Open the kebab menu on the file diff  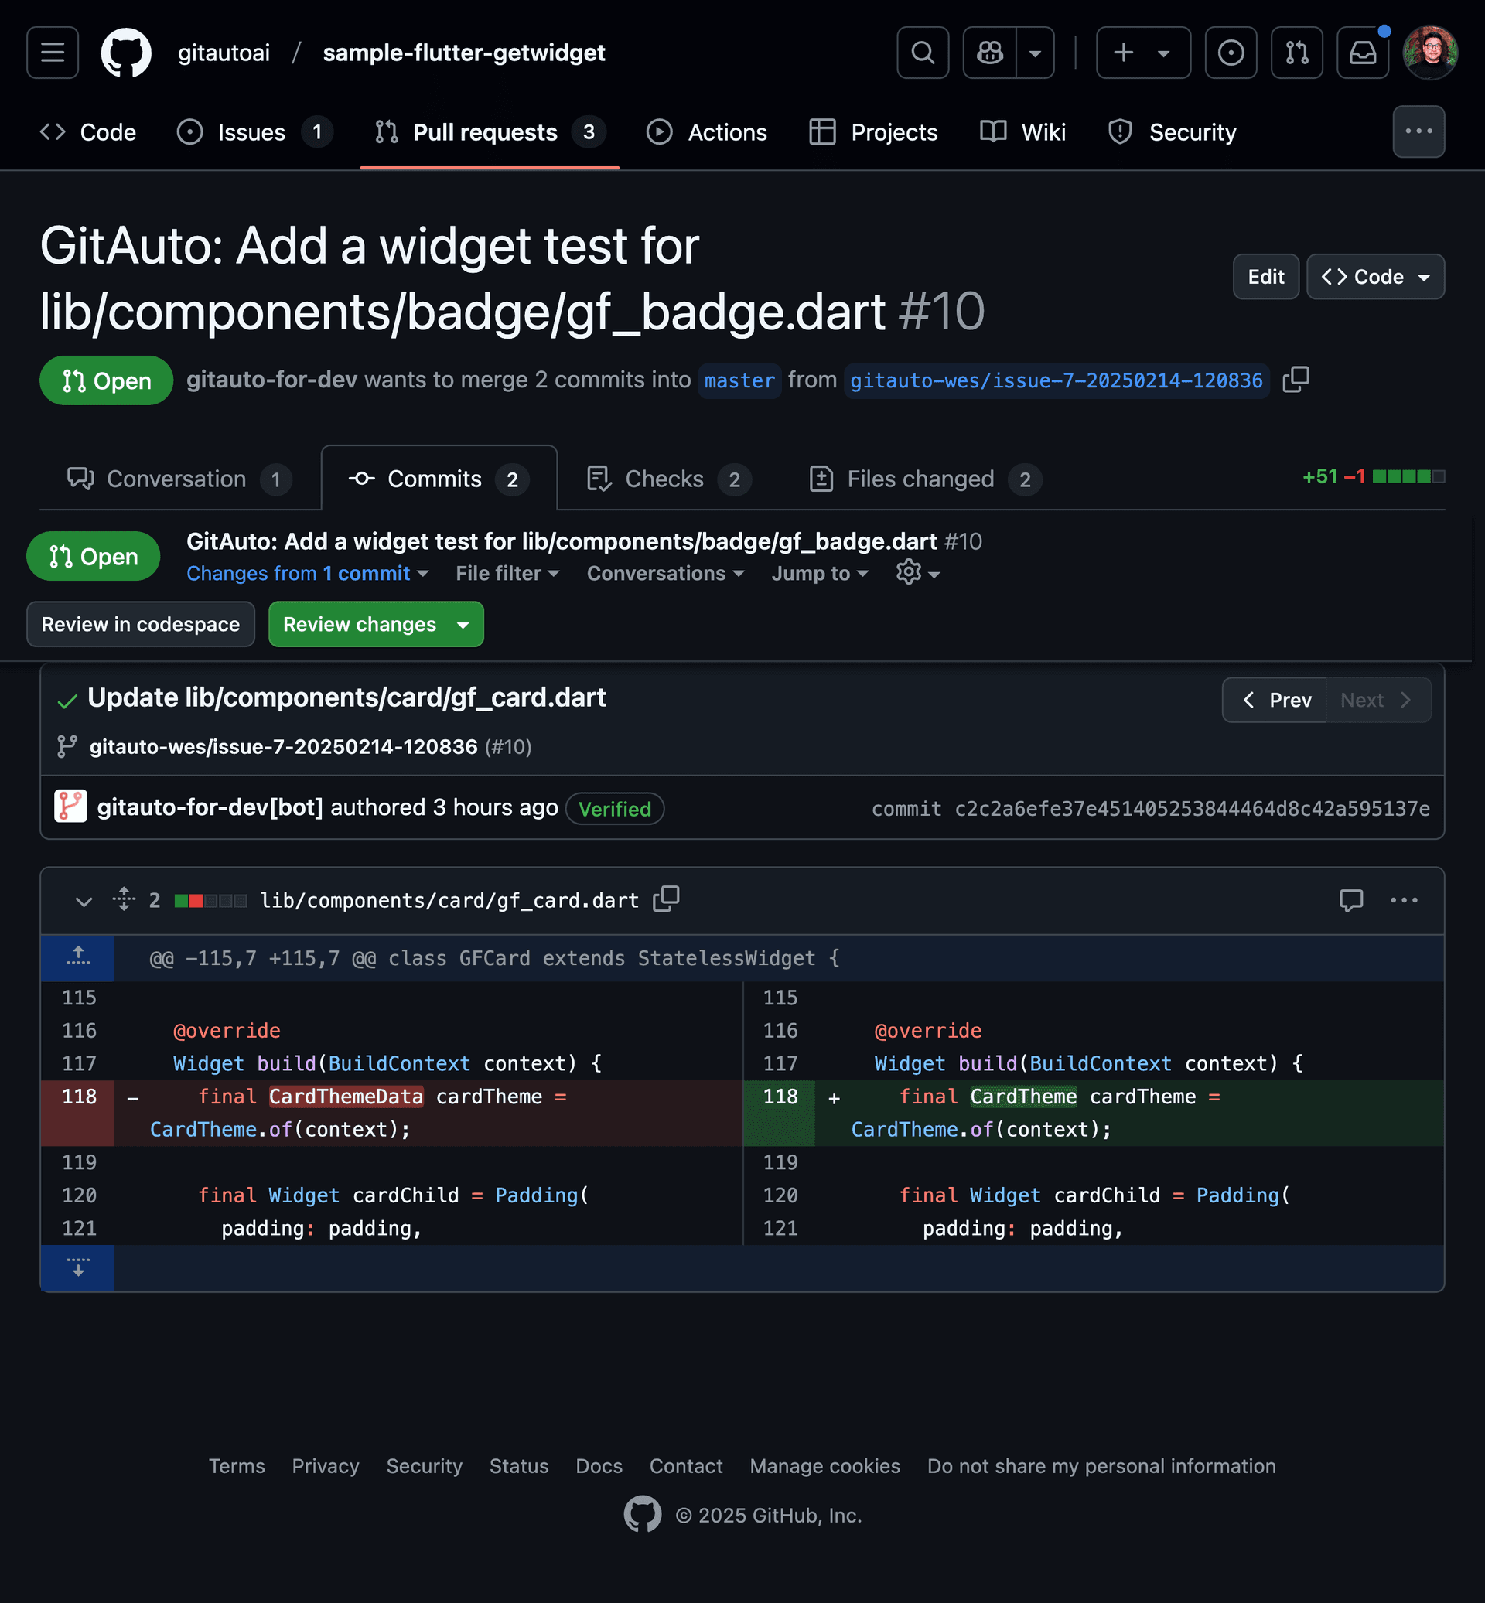click(x=1403, y=901)
